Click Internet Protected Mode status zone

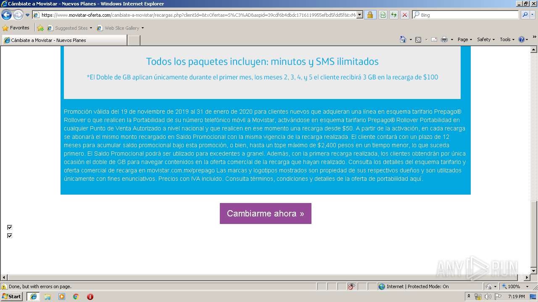coord(414,286)
